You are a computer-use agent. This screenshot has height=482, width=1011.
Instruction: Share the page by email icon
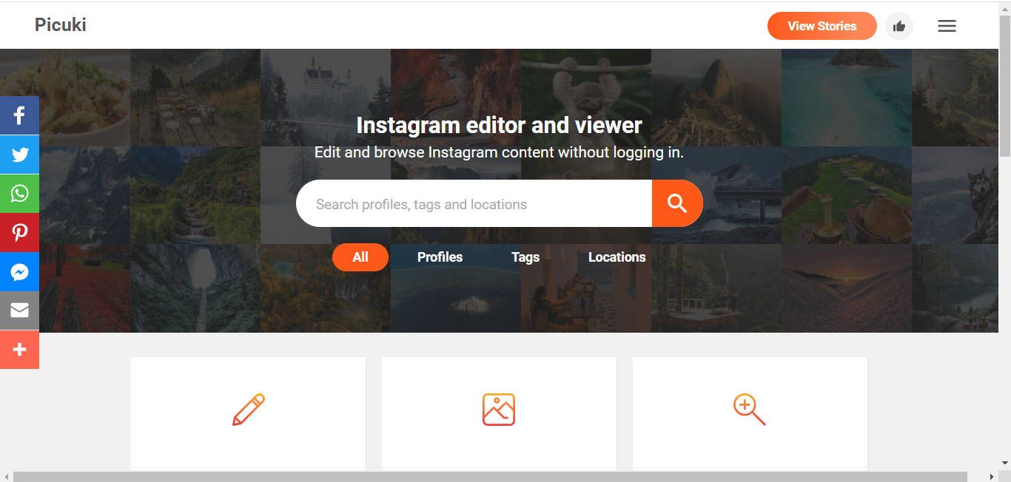click(x=19, y=310)
